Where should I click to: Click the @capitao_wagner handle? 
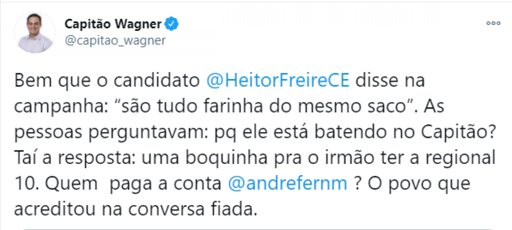115,41
